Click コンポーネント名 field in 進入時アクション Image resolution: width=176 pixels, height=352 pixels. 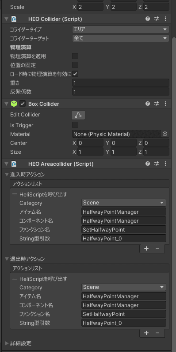pyautogui.click(x=124, y=221)
